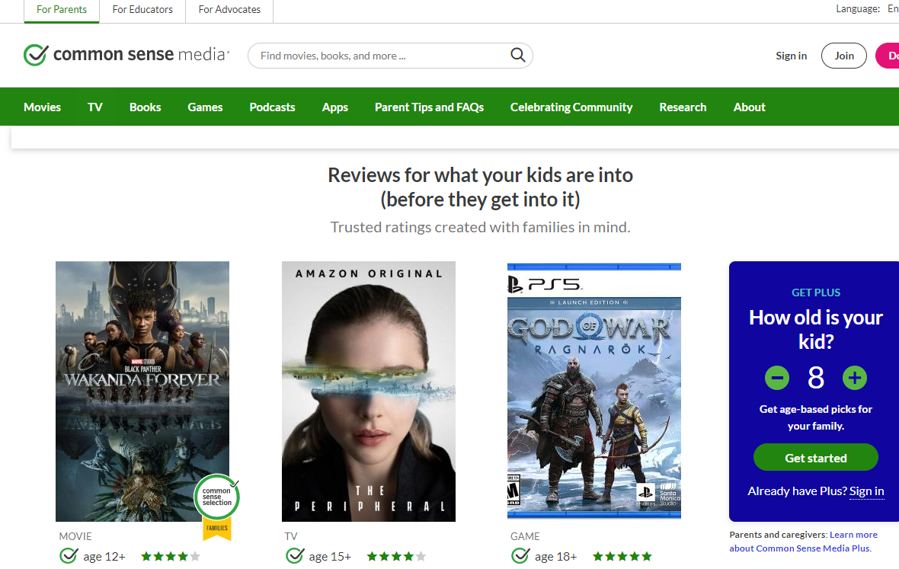This screenshot has width=899, height=569.
Task: Open the Research menu
Action: 683,107
